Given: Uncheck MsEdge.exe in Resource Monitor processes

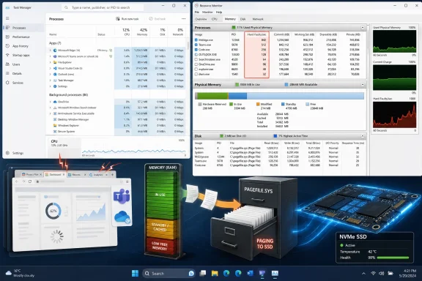Looking at the screenshot, I should coord(196,40).
